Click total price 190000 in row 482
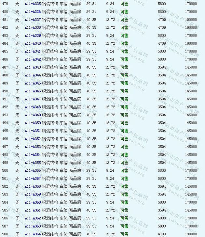This screenshot has width=205, height=237. [x=191, y=28]
